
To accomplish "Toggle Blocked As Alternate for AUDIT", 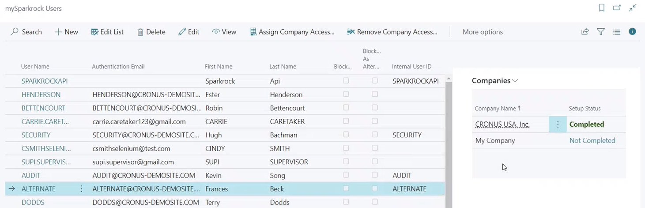I will 375,175.
